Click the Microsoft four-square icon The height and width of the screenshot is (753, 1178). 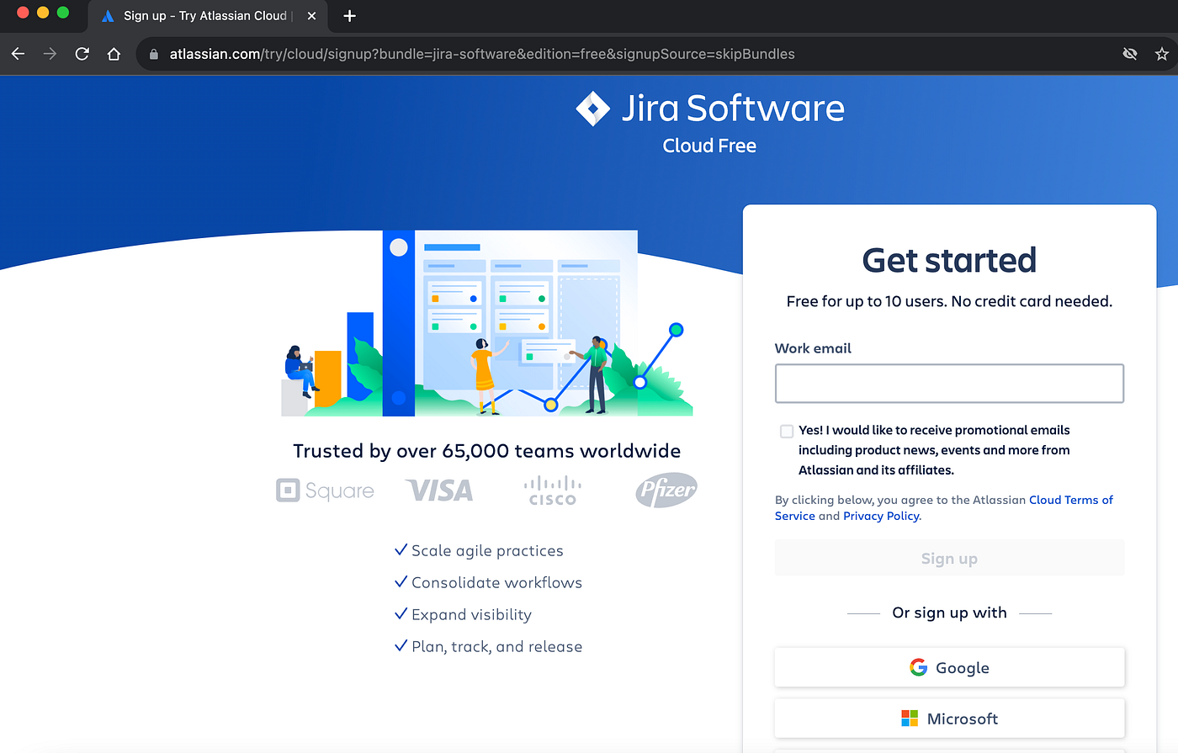910,718
